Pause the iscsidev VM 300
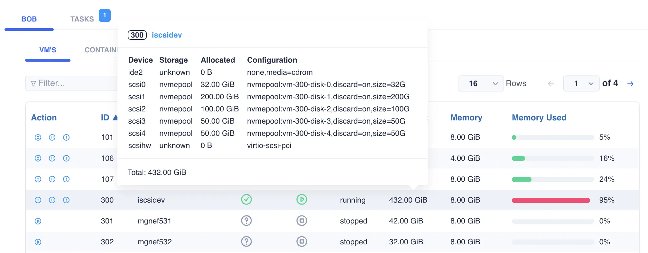648x253 pixels. pyautogui.click(x=52, y=200)
